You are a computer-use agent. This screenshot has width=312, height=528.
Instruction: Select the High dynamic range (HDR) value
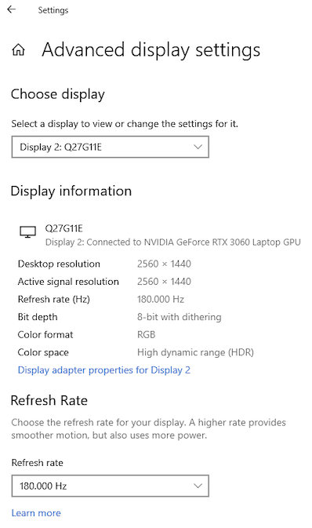tap(195, 352)
